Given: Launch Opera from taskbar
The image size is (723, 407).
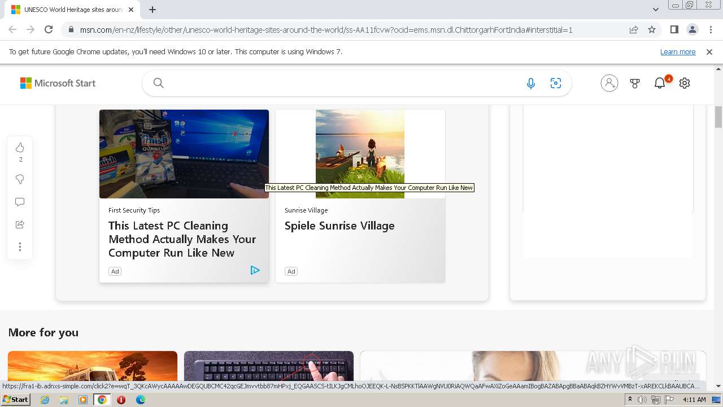Looking at the screenshot, I should 121,400.
